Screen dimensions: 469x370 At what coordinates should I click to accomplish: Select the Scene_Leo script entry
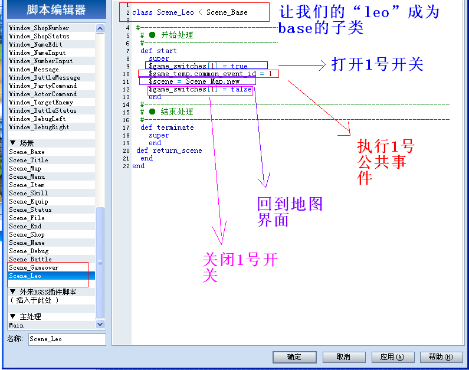coord(51,276)
